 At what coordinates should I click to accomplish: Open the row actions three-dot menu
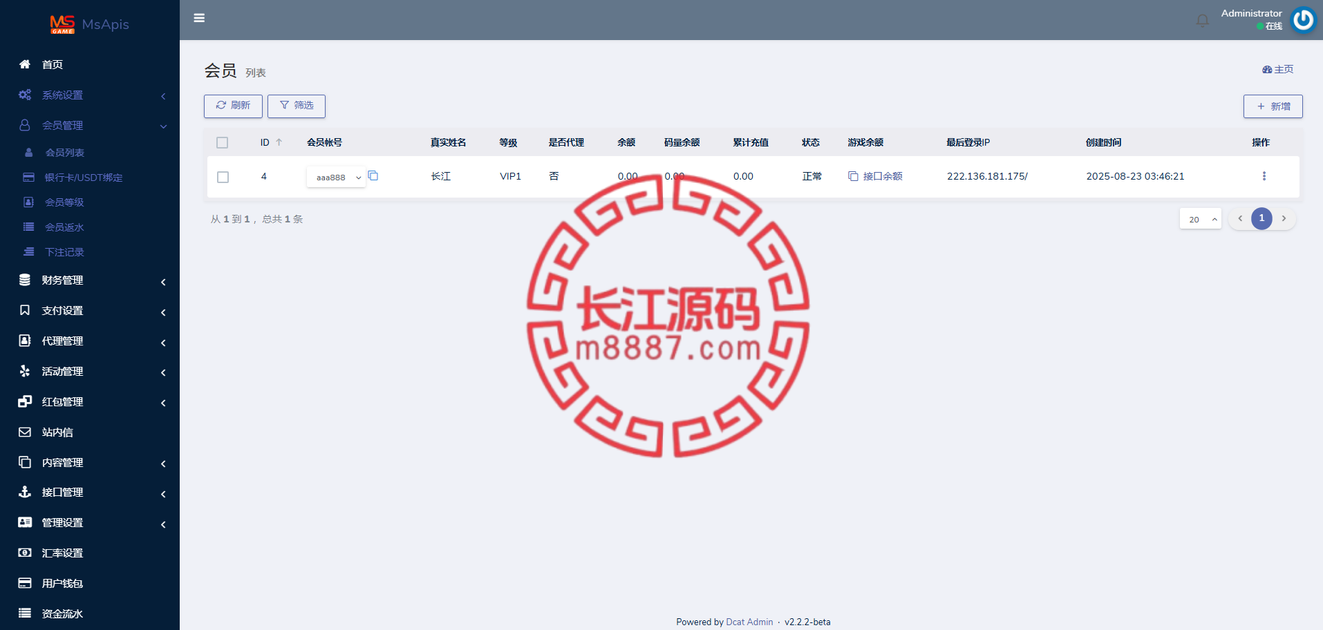coord(1264,176)
